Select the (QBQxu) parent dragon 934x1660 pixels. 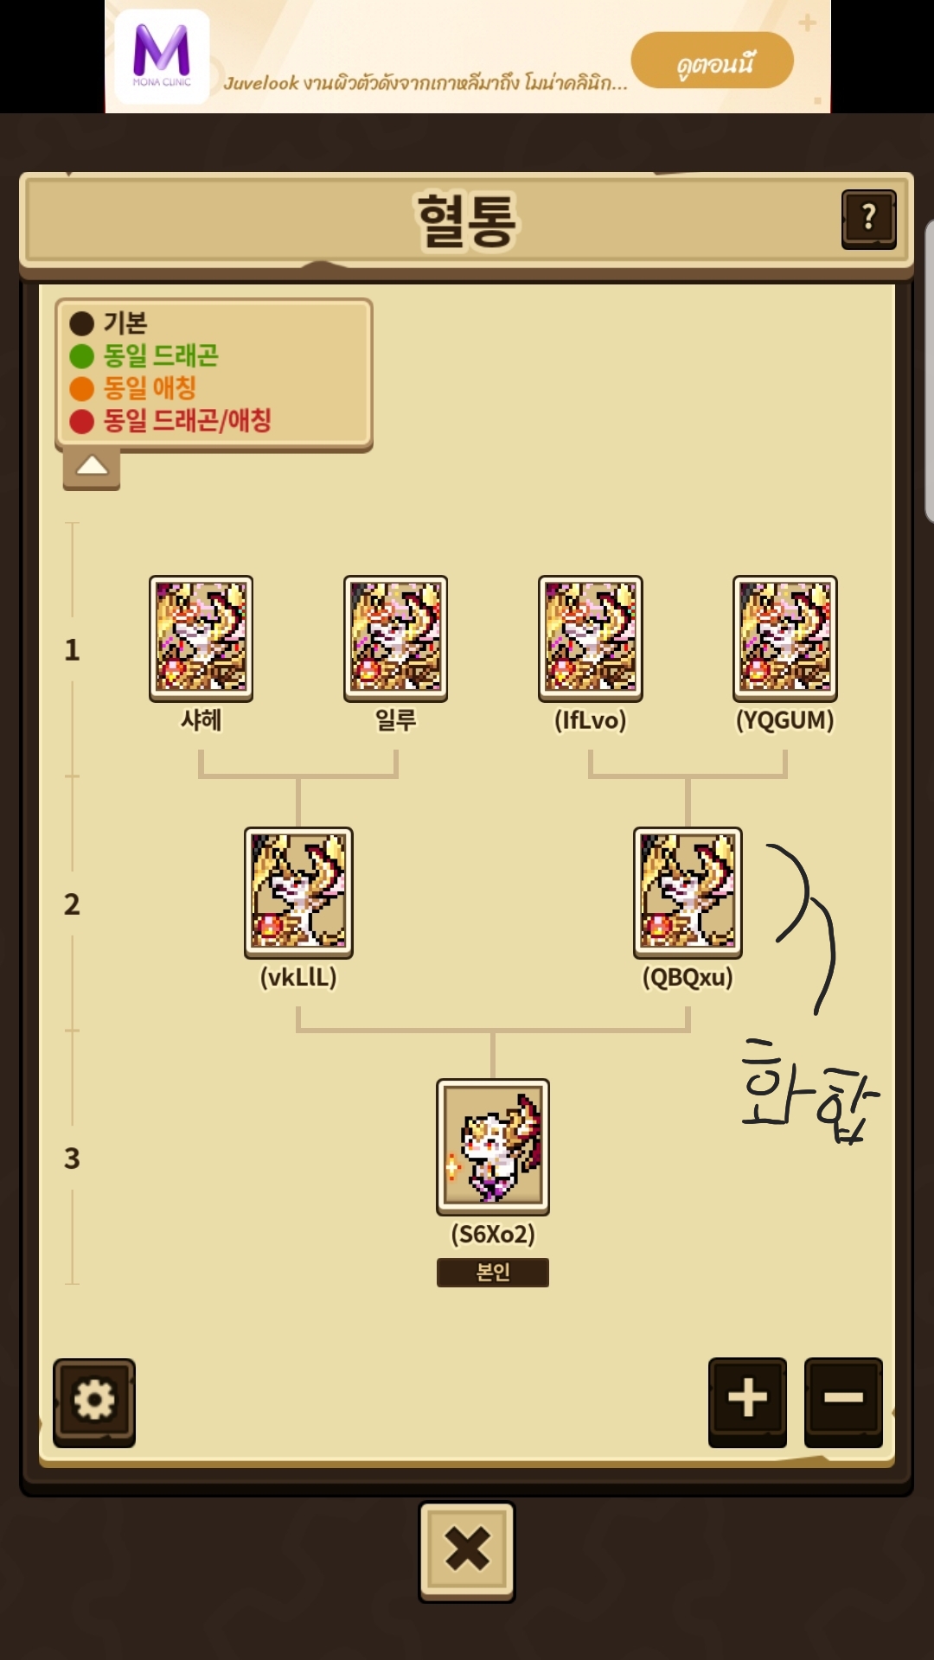click(x=688, y=892)
